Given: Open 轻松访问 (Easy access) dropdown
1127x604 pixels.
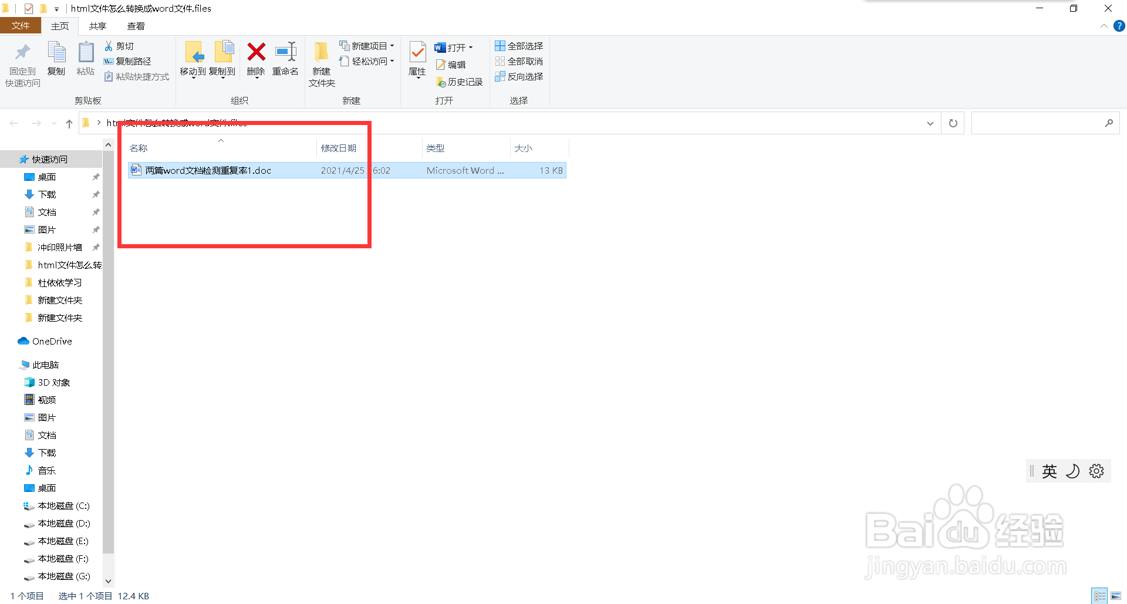Looking at the screenshot, I should coord(367,61).
